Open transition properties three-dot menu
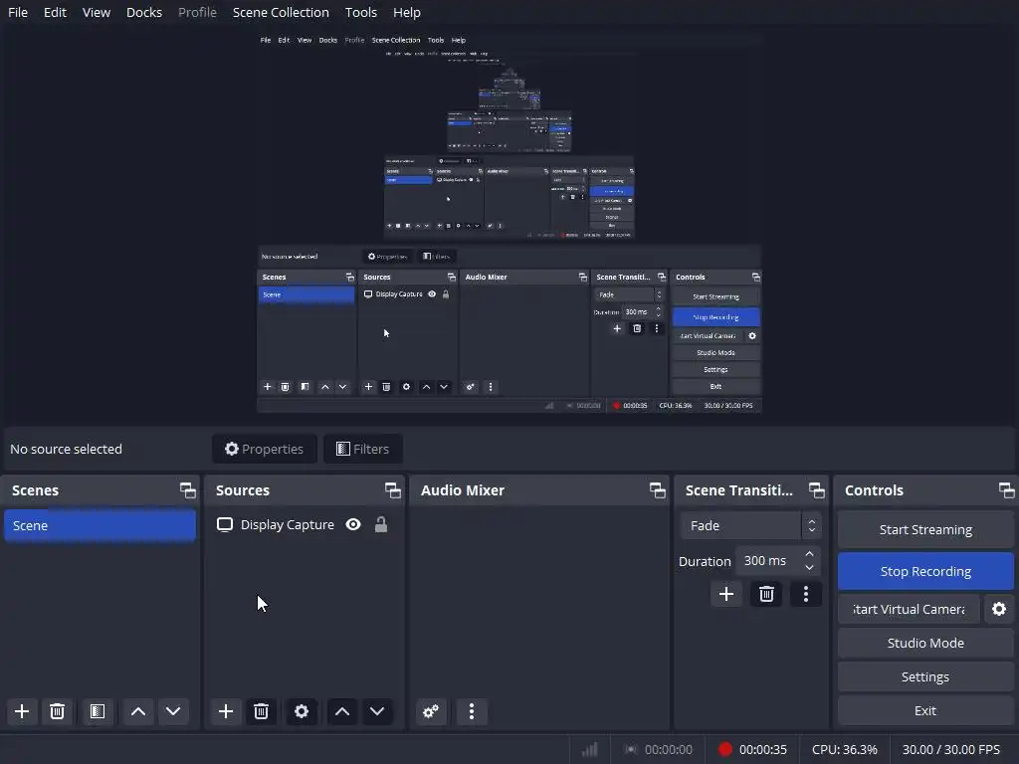 pos(806,594)
